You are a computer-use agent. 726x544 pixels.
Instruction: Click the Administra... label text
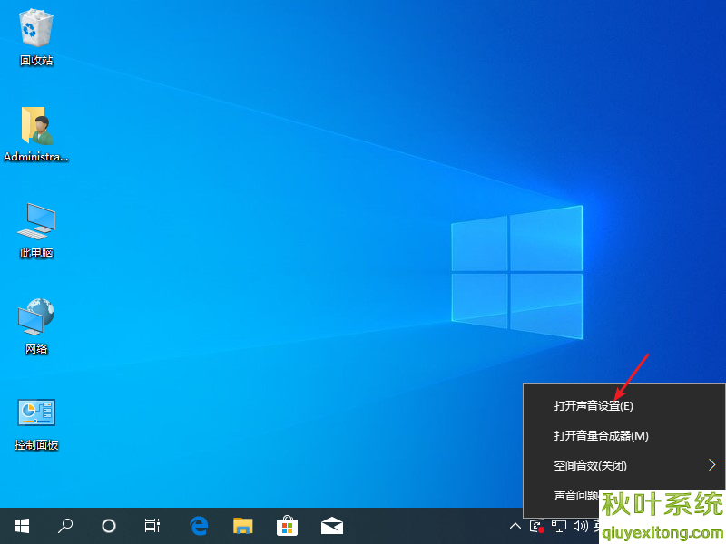coord(36,157)
